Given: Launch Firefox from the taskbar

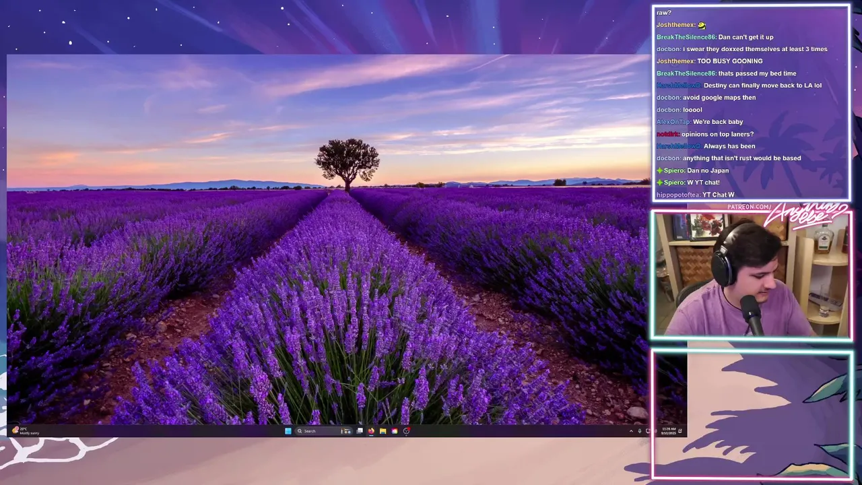Looking at the screenshot, I should [371, 431].
